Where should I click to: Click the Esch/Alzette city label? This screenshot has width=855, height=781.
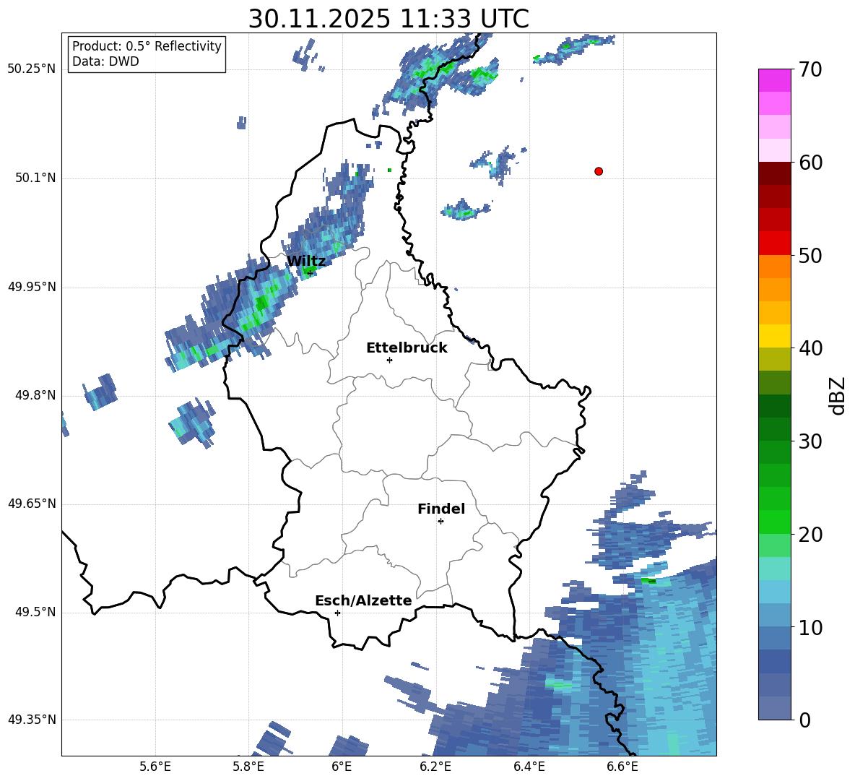tap(363, 600)
